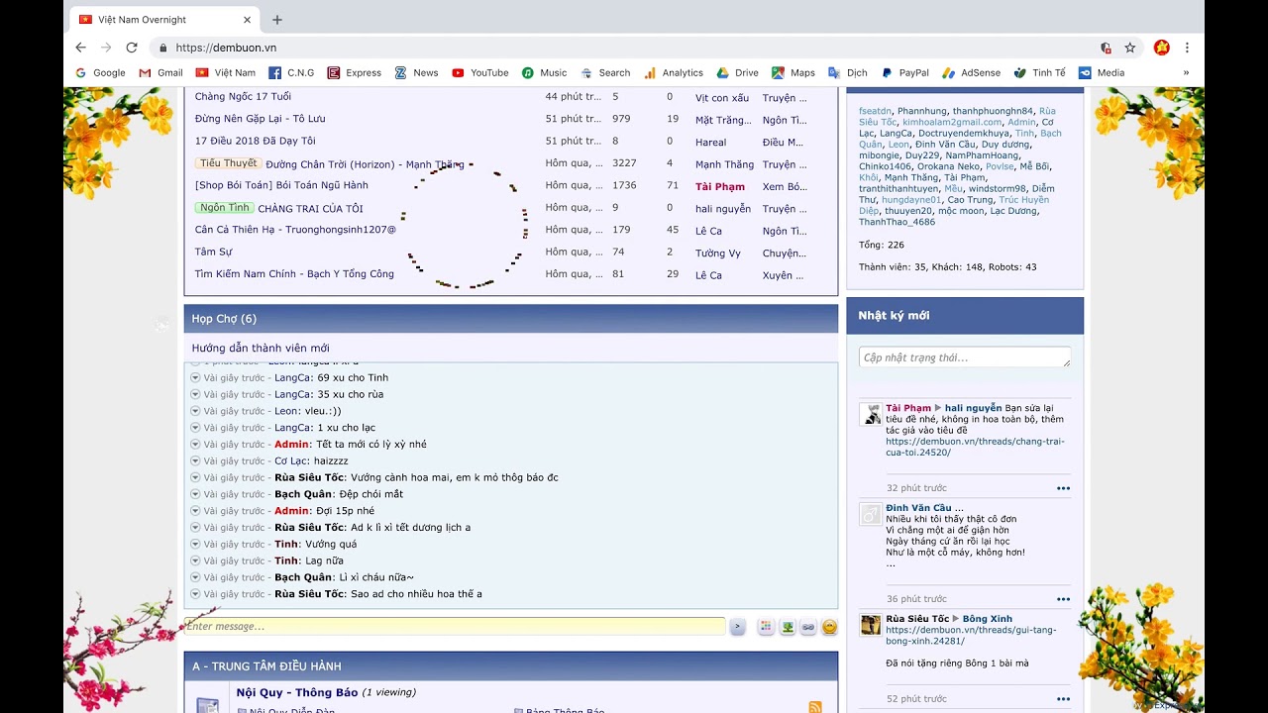The image size is (1268, 713).
Task: Open the Bói Toán Ngũ Hành shop thread
Action: [281, 185]
